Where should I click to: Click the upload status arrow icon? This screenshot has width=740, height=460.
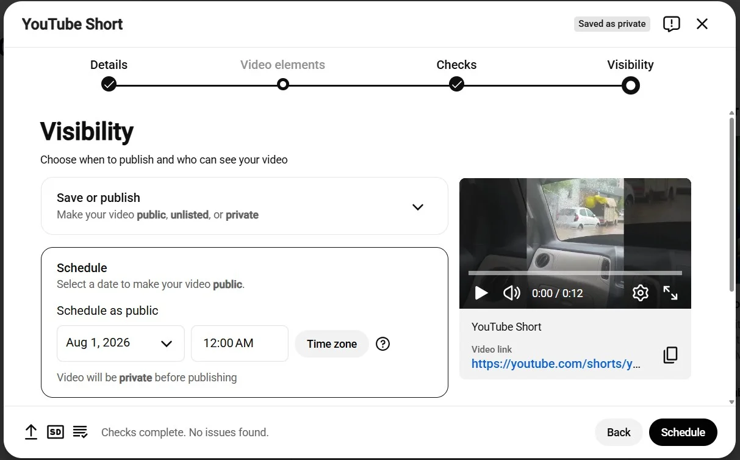coord(31,432)
